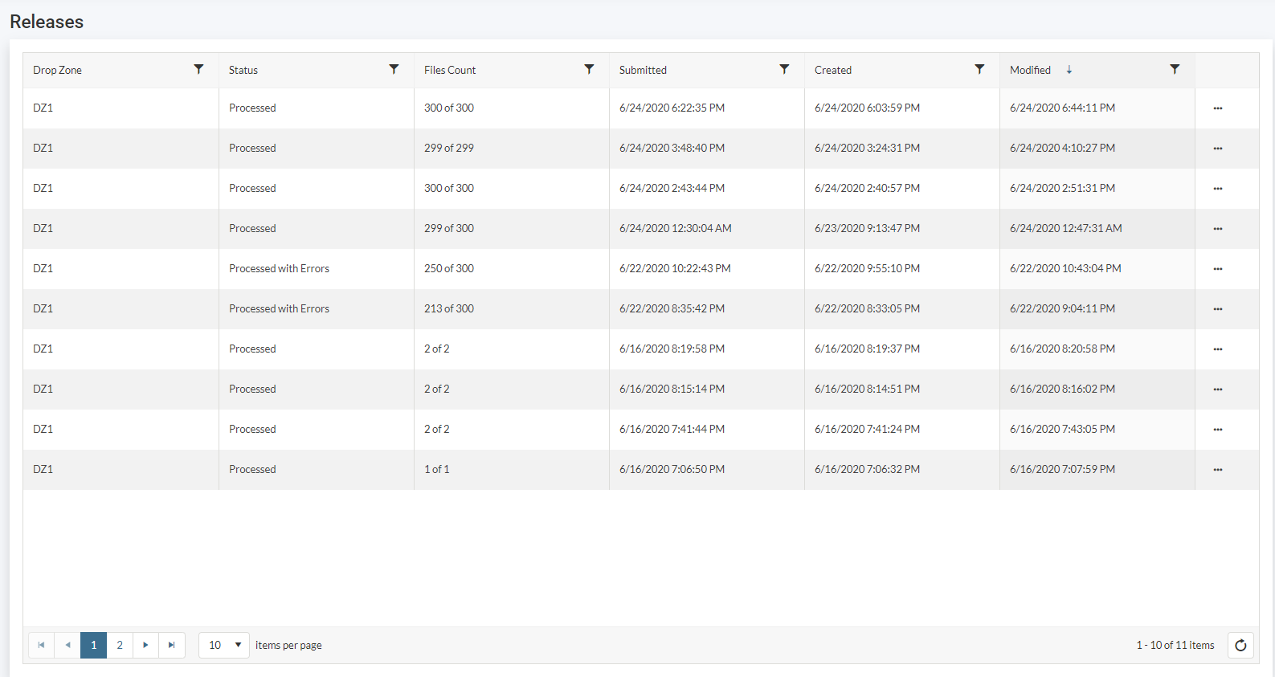Image resolution: width=1275 pixels, height=677 pixels.
Task: Open actions menu for the 250 of 300 row
Action: [x=1218, y=269]
